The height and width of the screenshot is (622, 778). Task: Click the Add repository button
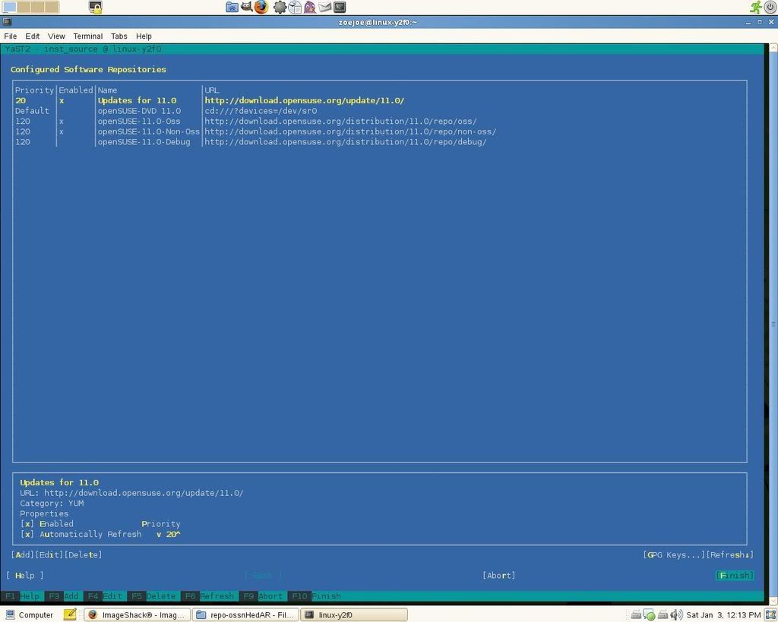coord(23,554)
